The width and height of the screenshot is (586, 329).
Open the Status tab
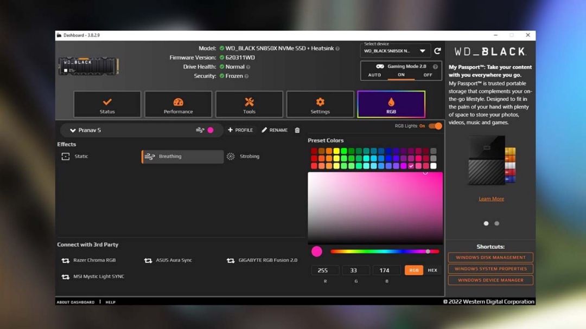click(107, 105)
